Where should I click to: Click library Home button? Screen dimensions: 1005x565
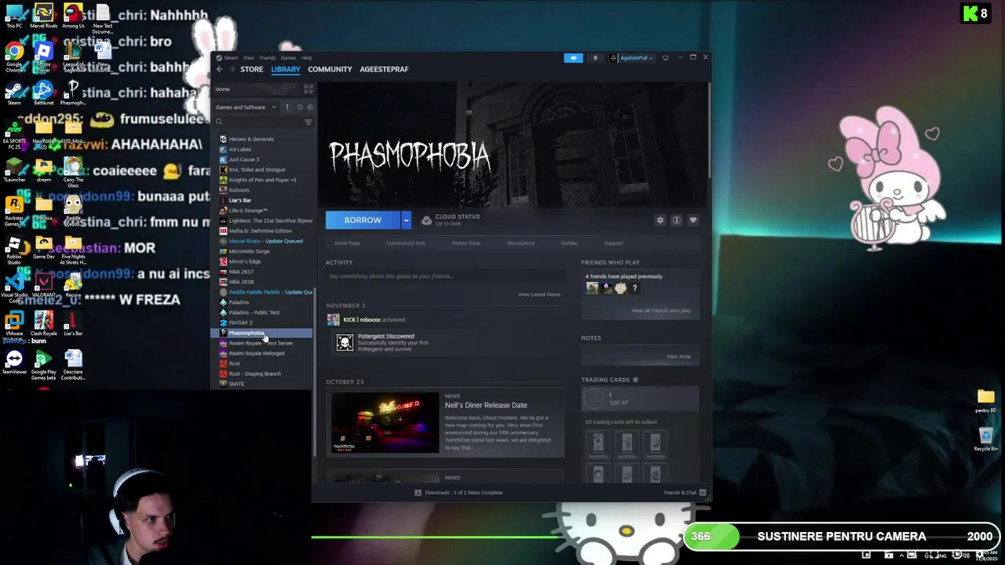click(x=223, y=89)
